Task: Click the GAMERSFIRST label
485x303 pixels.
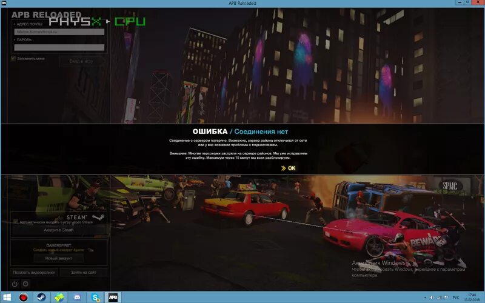Action: (59, 245)
